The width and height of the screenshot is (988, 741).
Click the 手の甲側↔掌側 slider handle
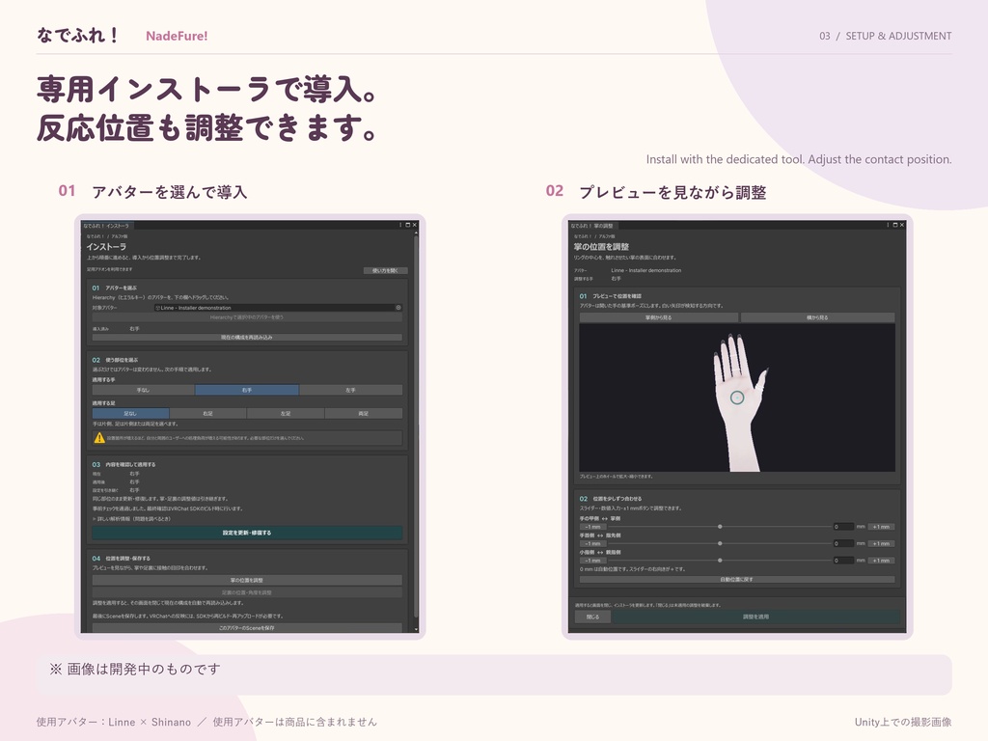click(720, 527)
